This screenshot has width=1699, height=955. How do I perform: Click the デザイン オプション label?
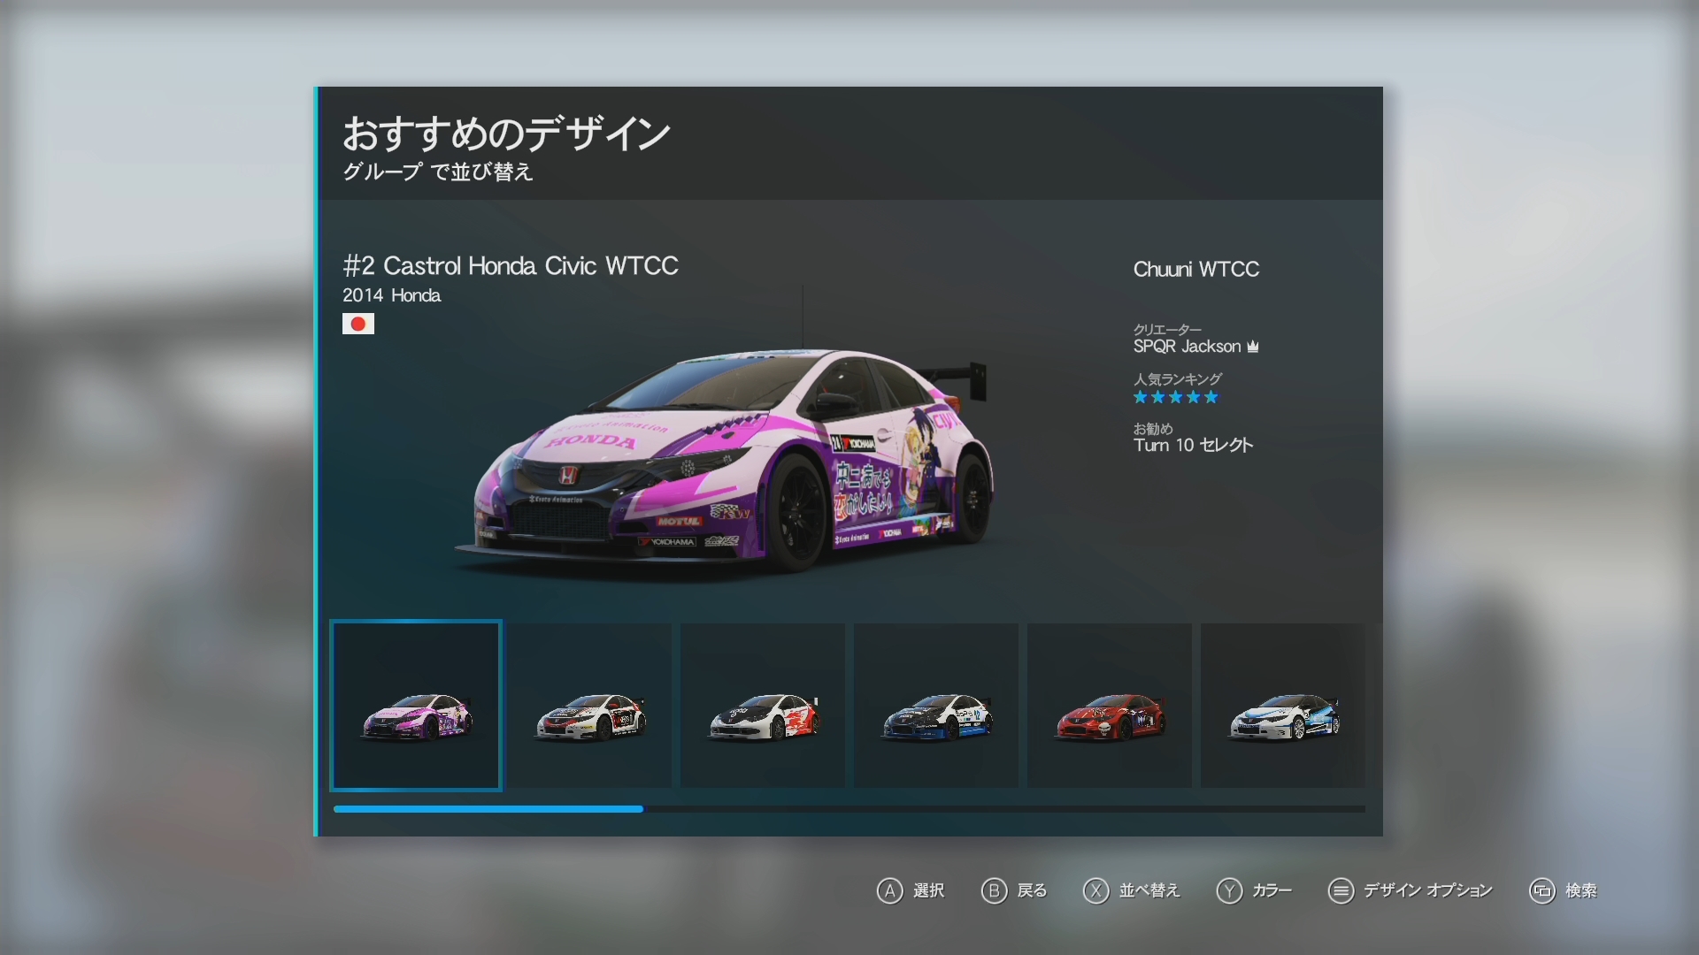point(1427,890)
